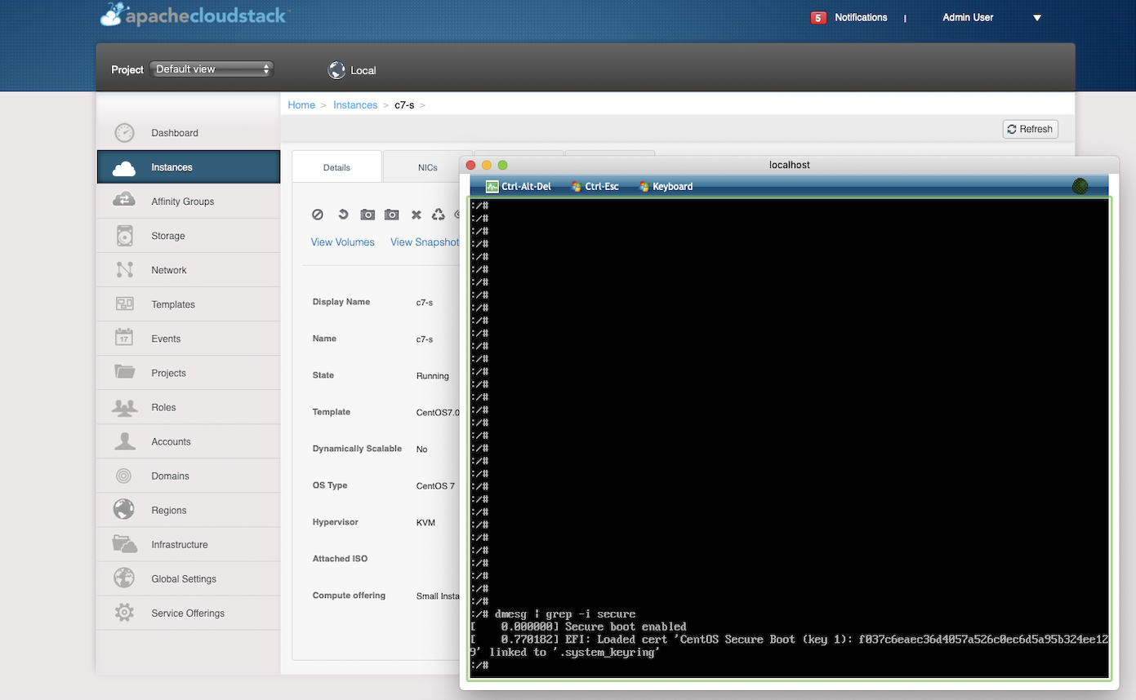The image size is (1136, 700).
Task: Go to Home breadcrumb
Action: pyautogui.click(x=301, y=105)
